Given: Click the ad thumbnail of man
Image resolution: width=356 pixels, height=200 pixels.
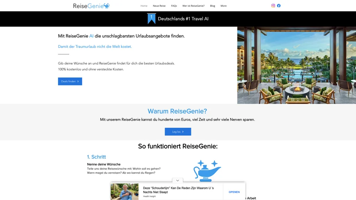Looking at the screenshot, I should coord(125,192).
